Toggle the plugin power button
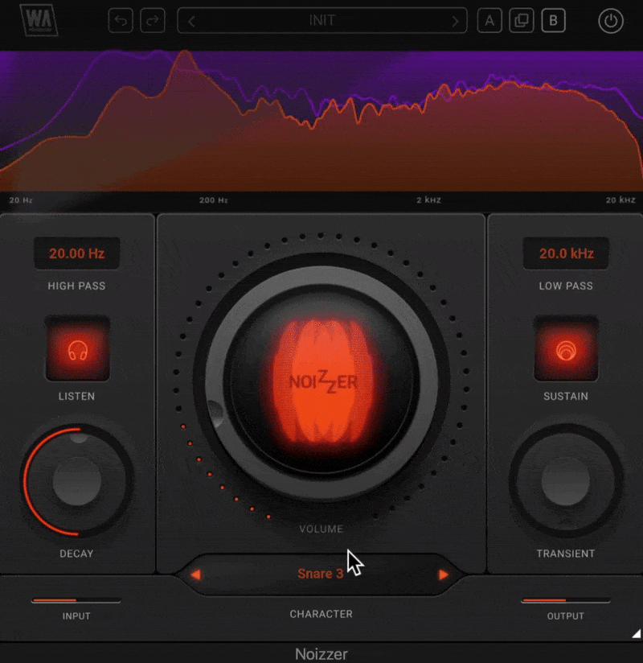The height and width of the screenshot is (663, 643). click(x=611, y=21)
